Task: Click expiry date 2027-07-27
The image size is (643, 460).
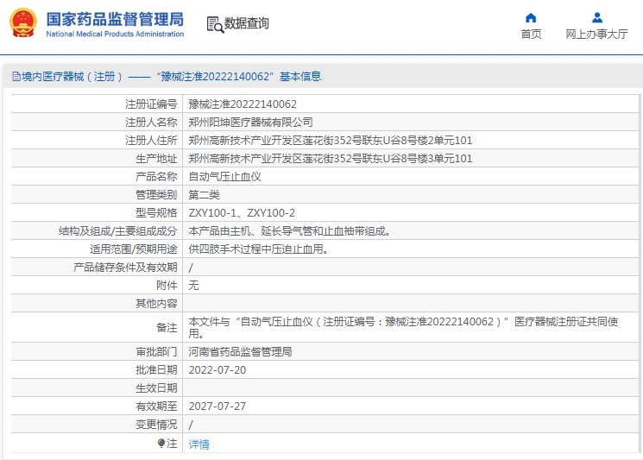Action: pyautogui.click(x=217, y=406)
